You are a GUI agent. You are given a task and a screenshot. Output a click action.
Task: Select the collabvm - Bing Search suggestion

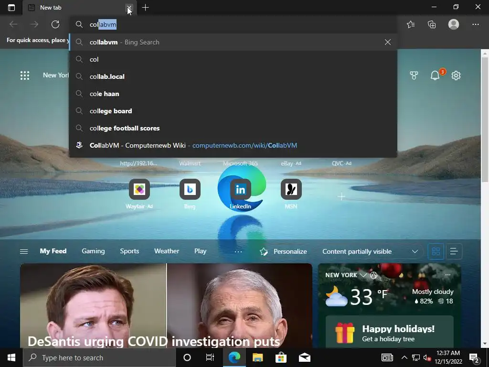[233, 42]
